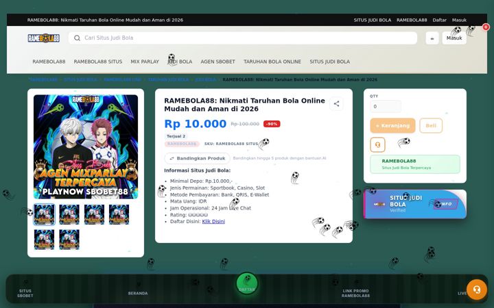
Task: Open BERANDA in bottom bar
Action: tap(138, 293)
